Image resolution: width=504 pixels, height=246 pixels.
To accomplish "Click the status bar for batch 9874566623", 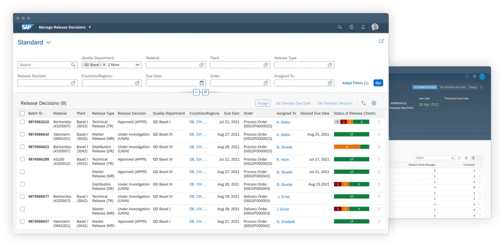I will point(351,147).
